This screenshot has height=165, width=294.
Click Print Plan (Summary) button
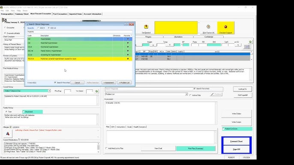[x=195, y=148]
